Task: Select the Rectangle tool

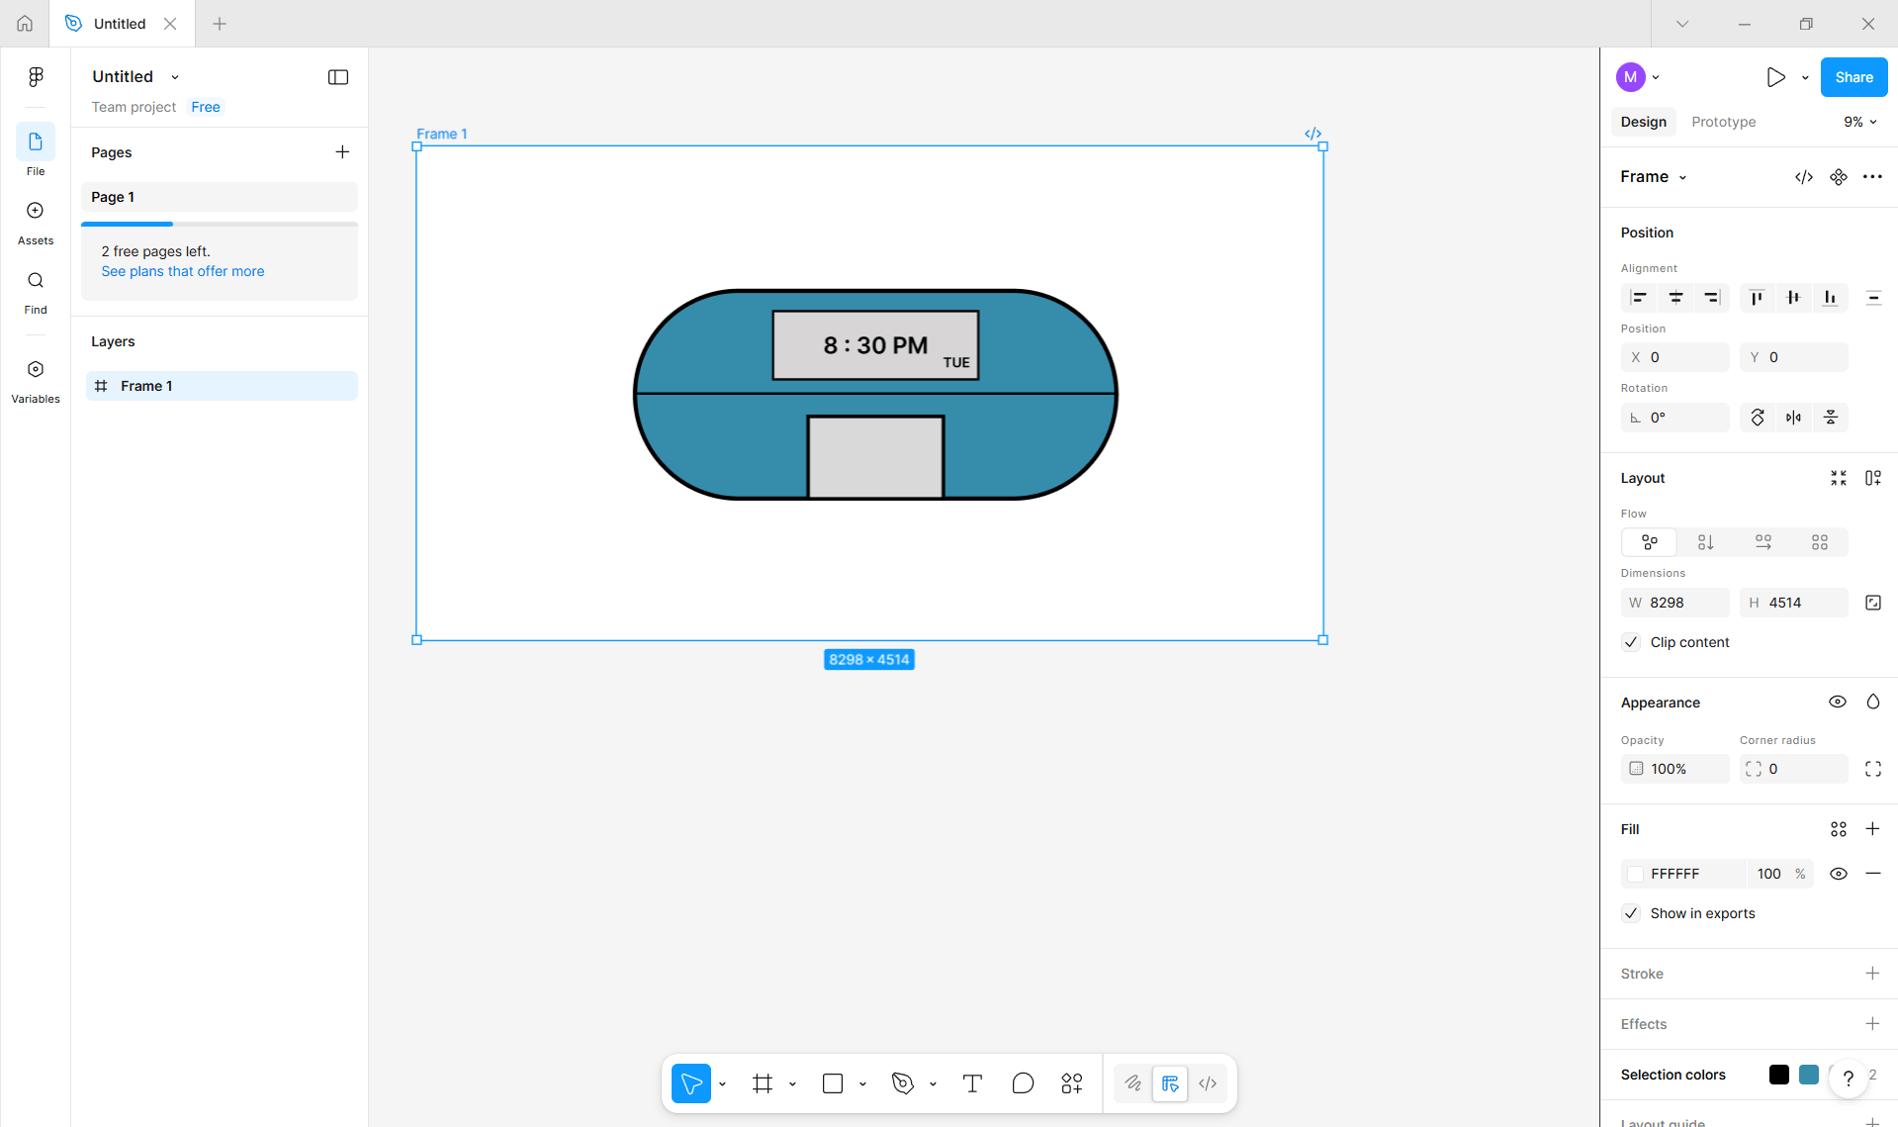Action: [x=832, y=1083]
